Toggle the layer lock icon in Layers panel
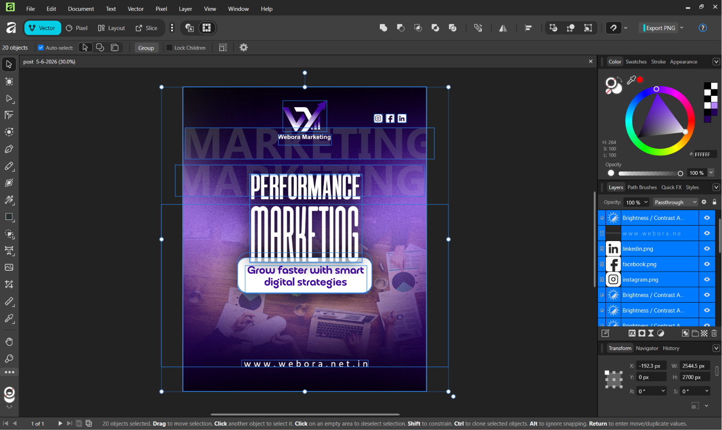 coord(714,202)
